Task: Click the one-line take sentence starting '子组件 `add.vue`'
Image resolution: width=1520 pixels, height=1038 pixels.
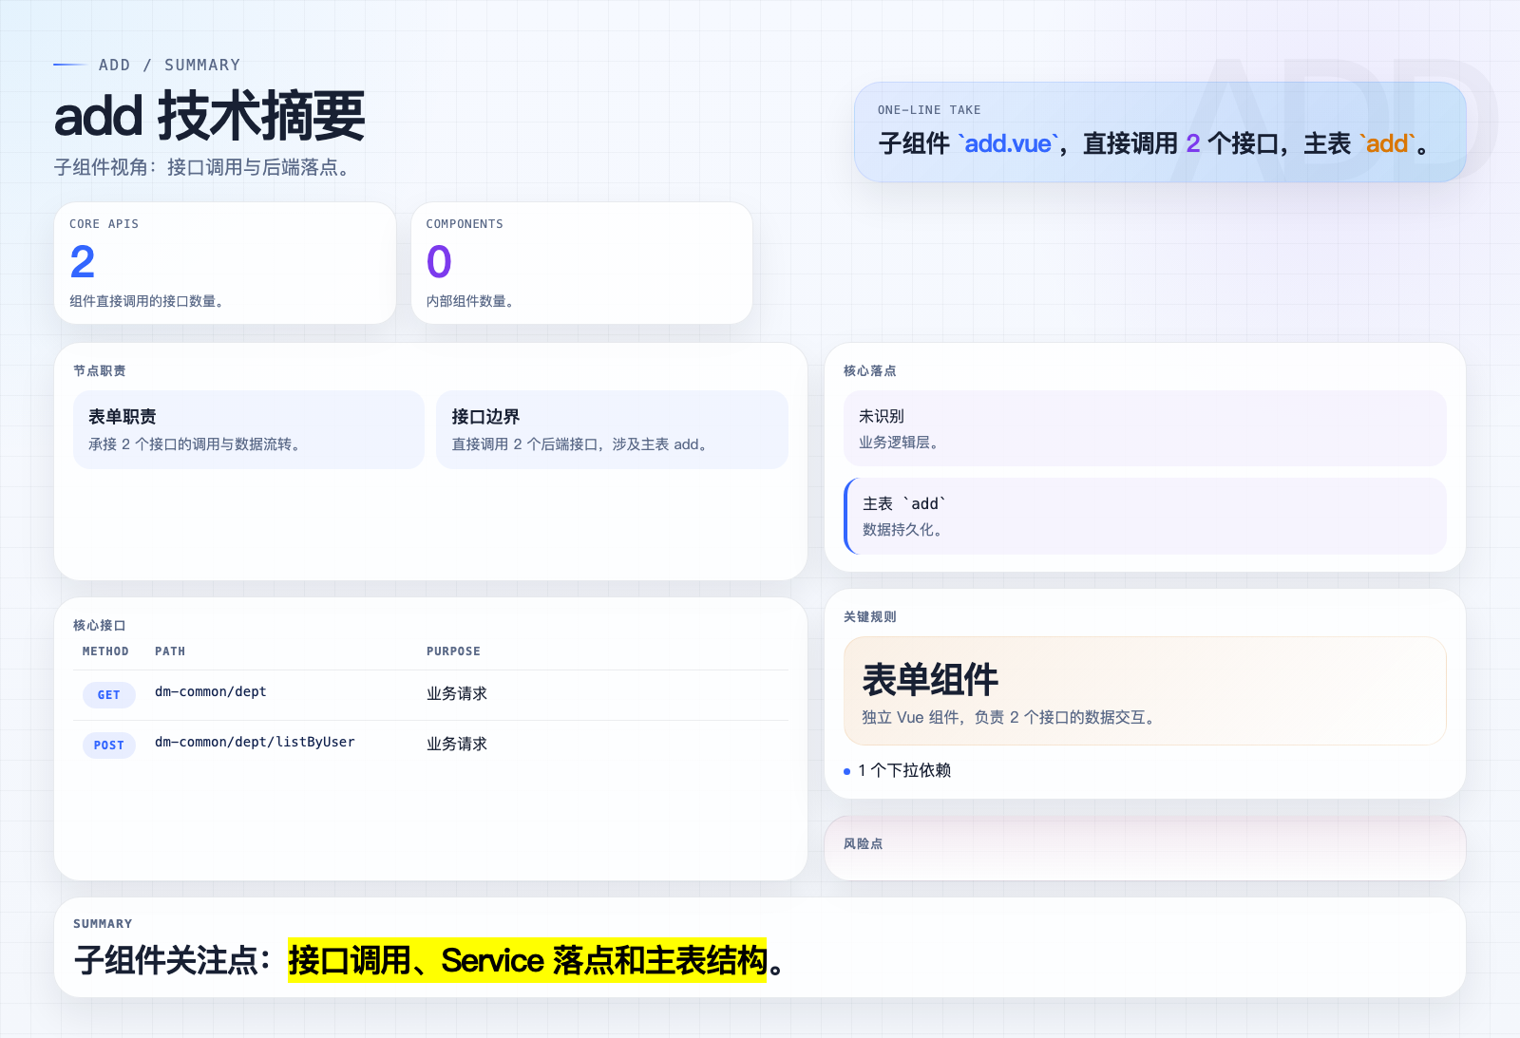Action: click(1154, 143)
